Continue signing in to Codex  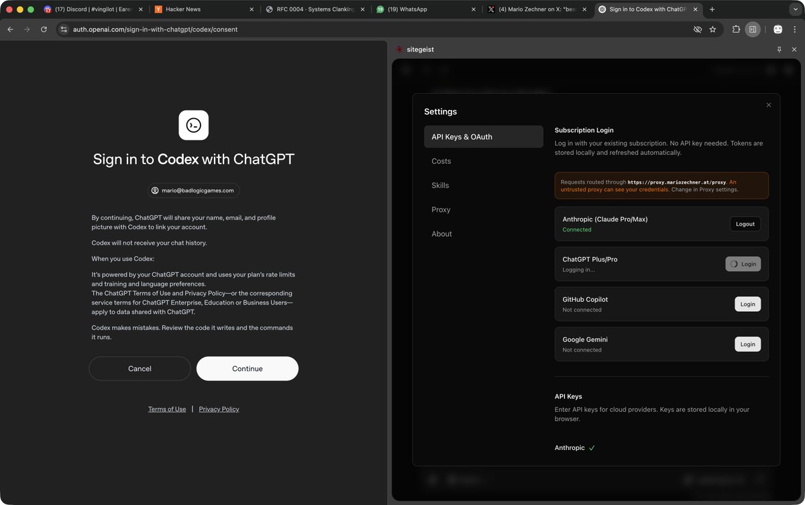[248, 369]
